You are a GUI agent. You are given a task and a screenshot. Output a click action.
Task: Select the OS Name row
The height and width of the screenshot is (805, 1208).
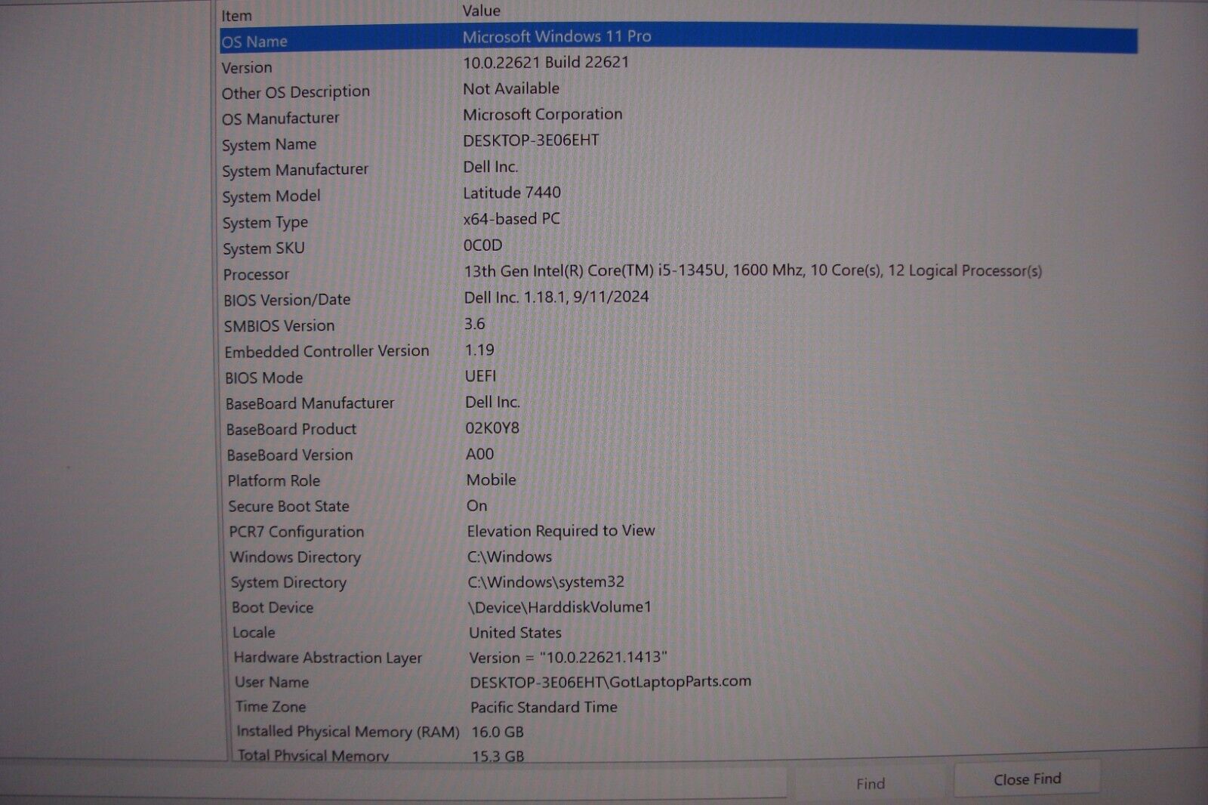(678, 39)
